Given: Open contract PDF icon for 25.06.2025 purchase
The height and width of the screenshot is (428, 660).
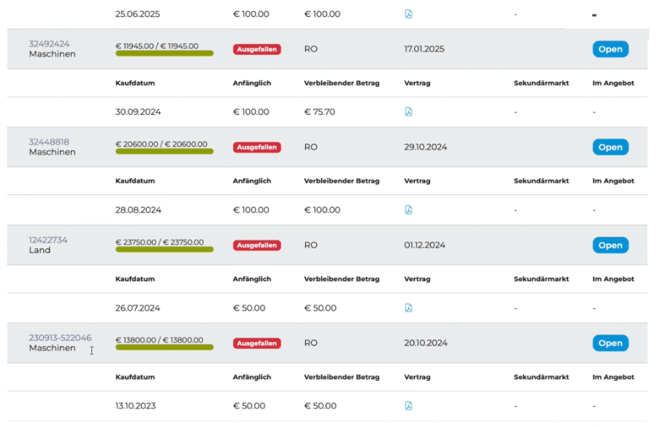Looking at the screenshot, I should pyautogui.click(x=408, y=14).
